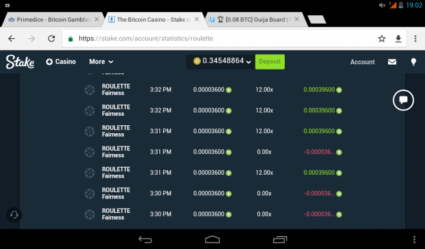Click the 19:02 clock in status bar

(x=414, y=5)
